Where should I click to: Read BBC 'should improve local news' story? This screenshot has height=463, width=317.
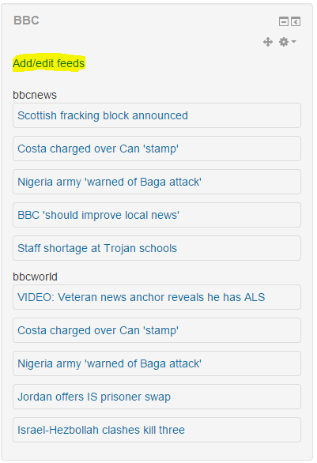tap(98, 215)
